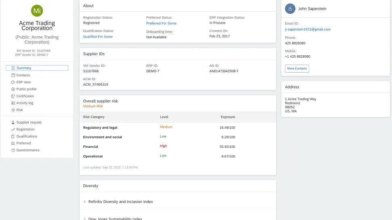Screen dimensions: 392x220
Task: Click the Contacts icon in sidebar
Action: [x=13, y=75]
